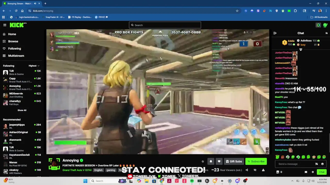The width and height of the screenshot is (330, 185).
Task: Open dtanmanb recommended channel
Action: (x=22, y=141)
